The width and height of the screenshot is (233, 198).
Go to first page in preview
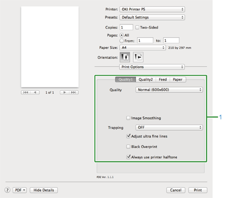[x=26, y=92]
